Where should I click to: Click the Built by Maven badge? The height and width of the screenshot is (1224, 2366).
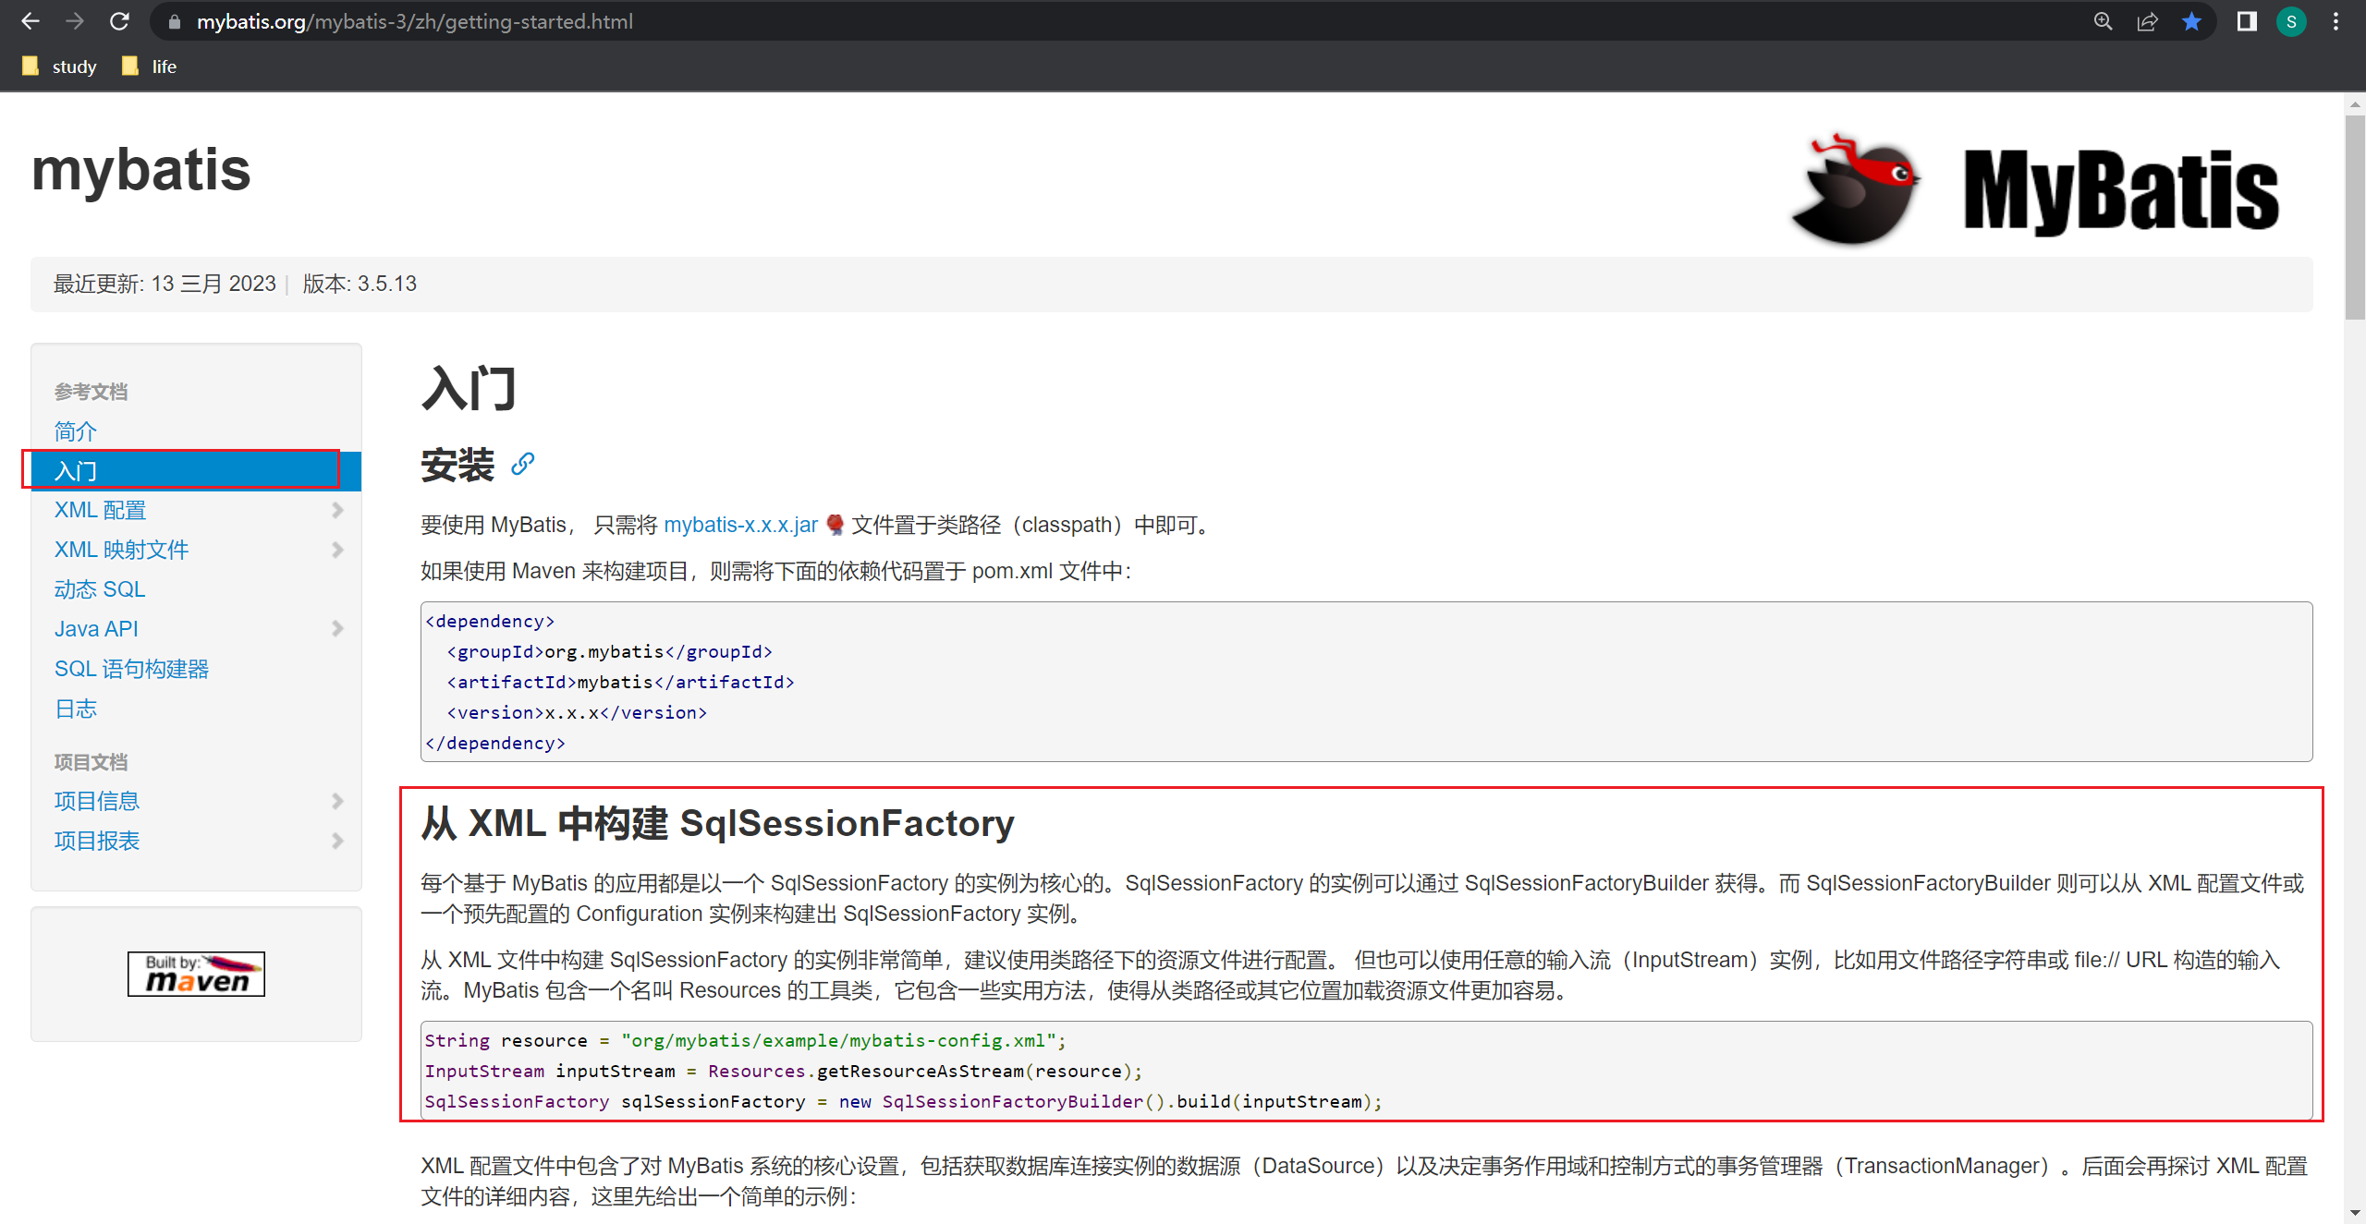[x=196, y=974]
